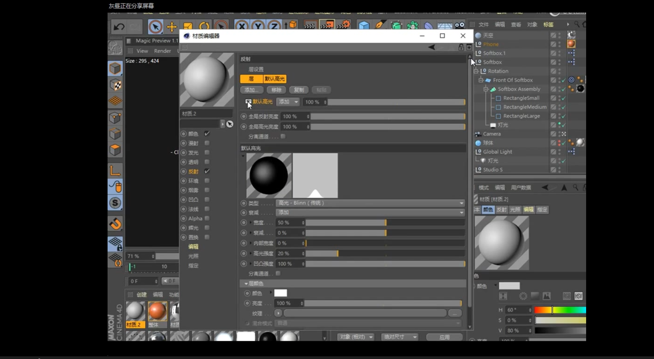This screenshot has height=359, width=654.
Task: Open the 标签 menu in object manager
Action: point(548,24)
